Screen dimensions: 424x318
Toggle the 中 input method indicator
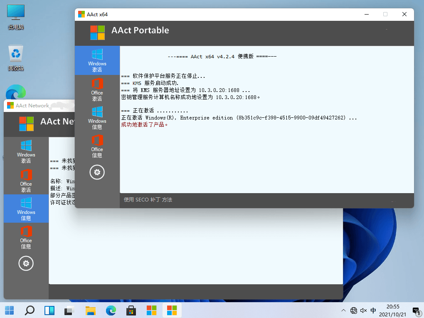373,311
